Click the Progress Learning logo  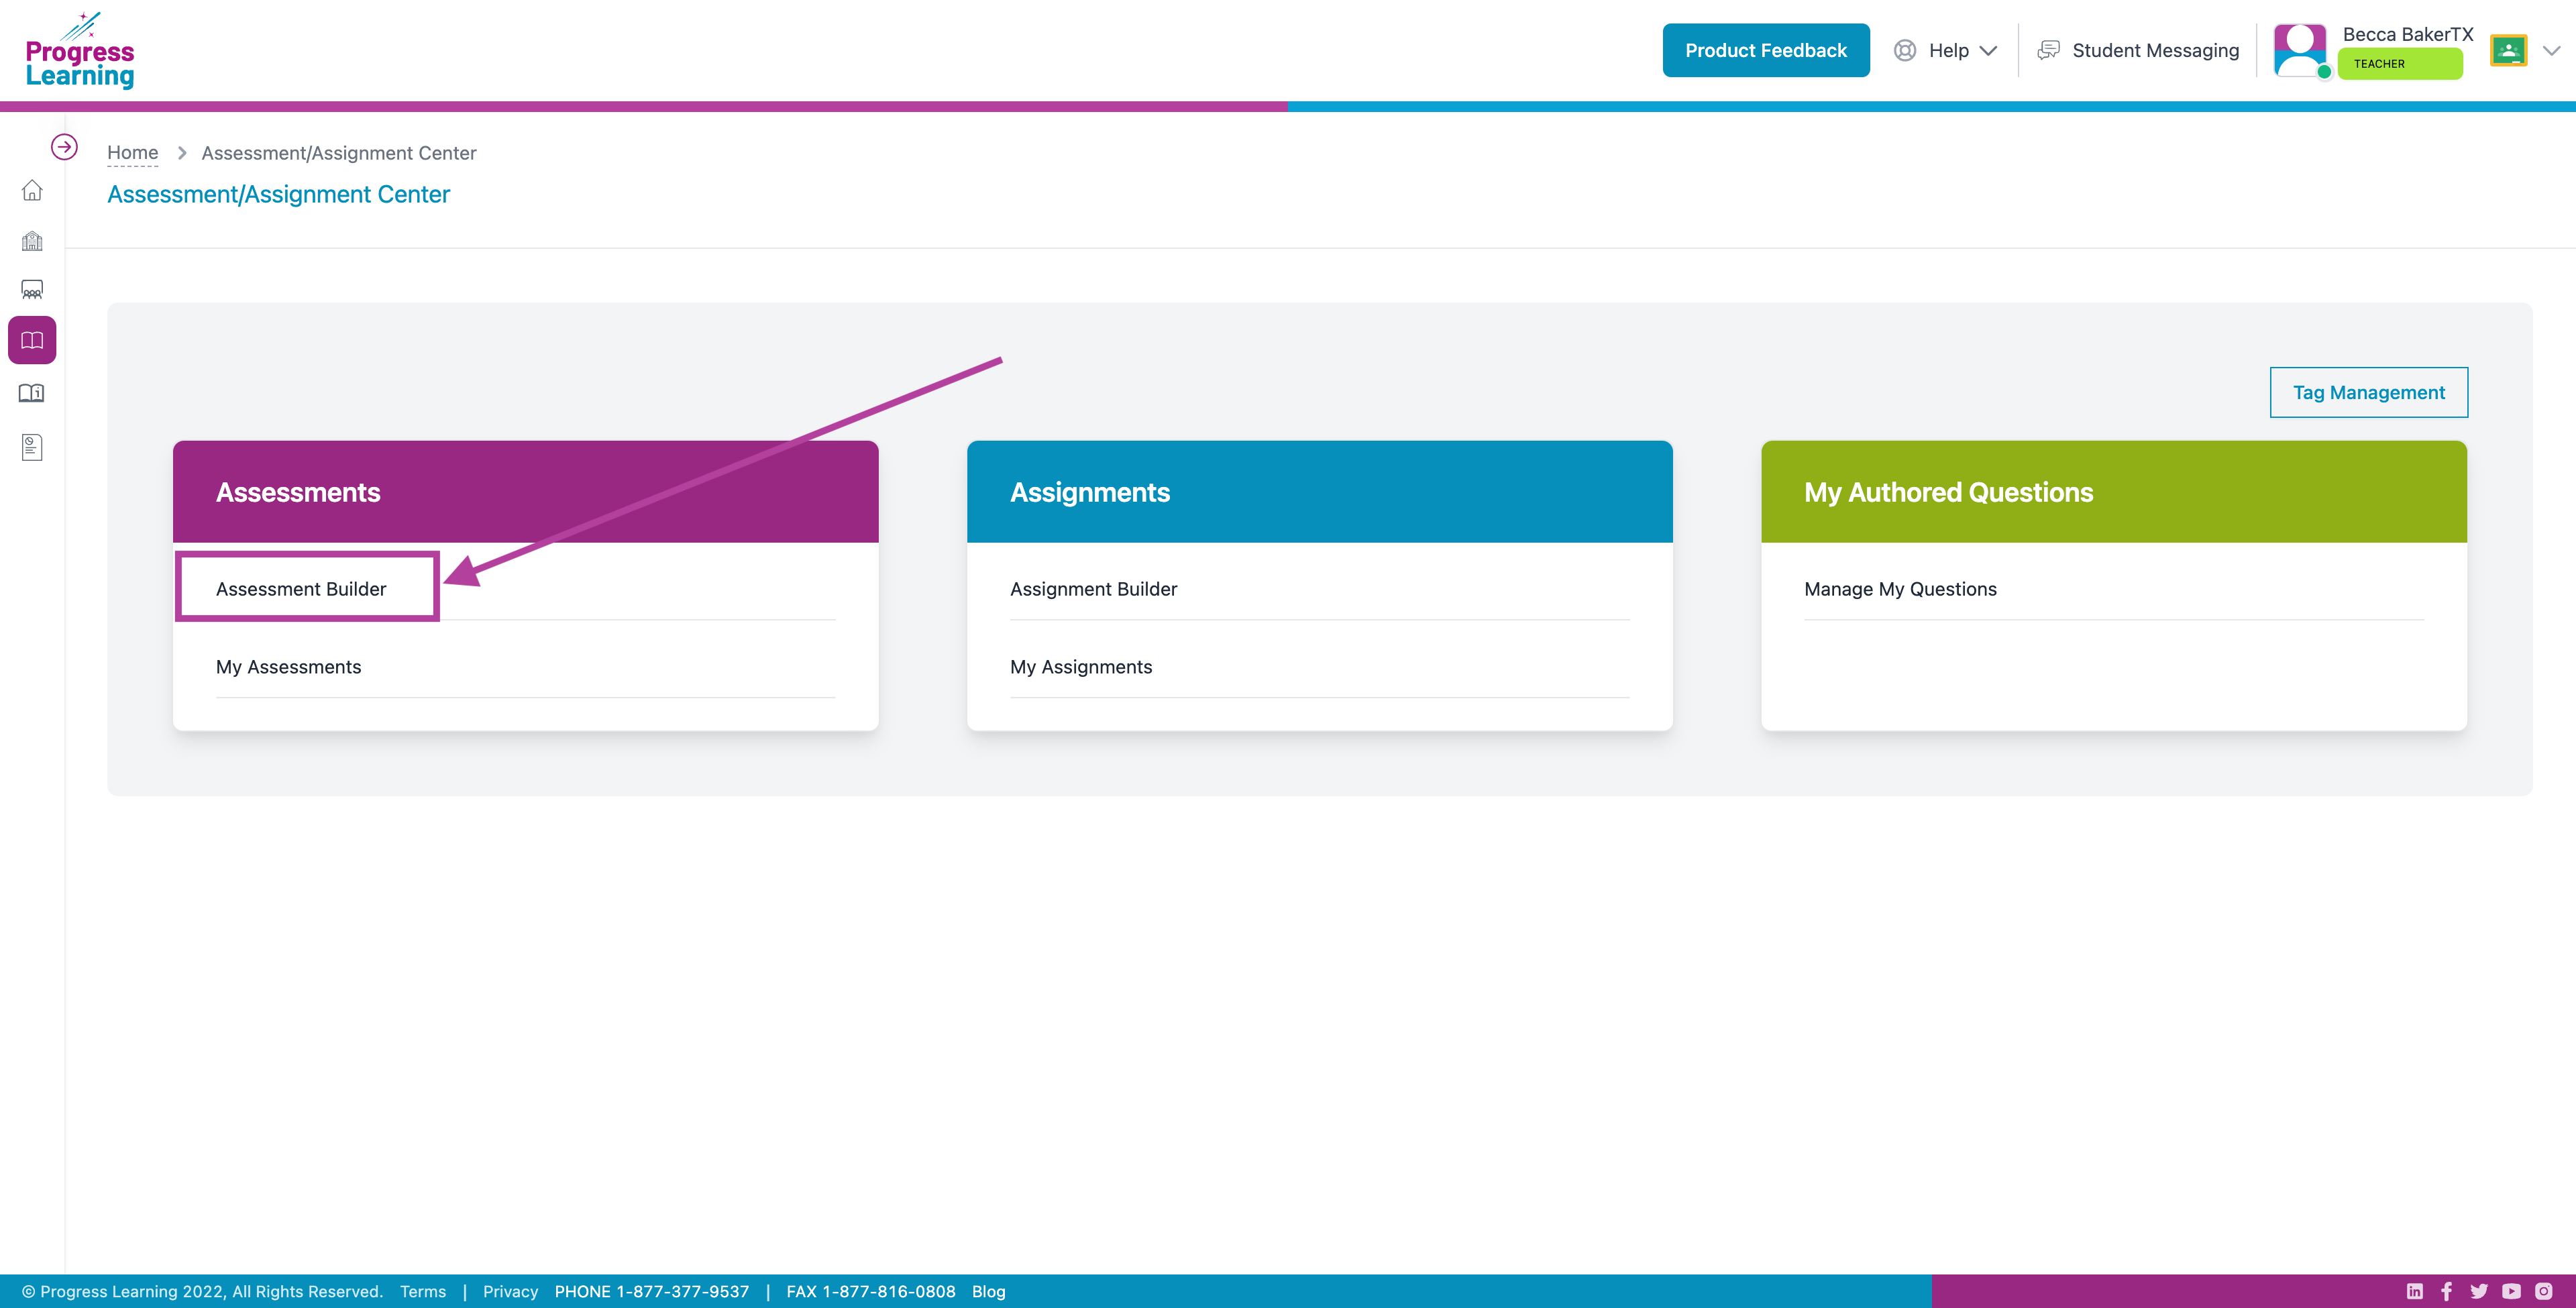[80, 50]
